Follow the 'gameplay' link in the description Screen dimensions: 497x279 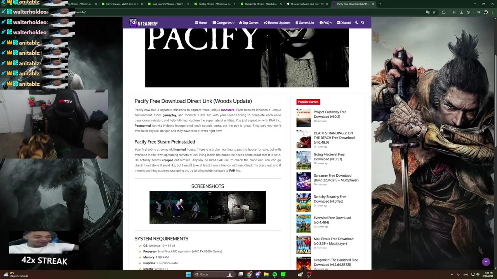pyautogui.click(x=169, y=115)
